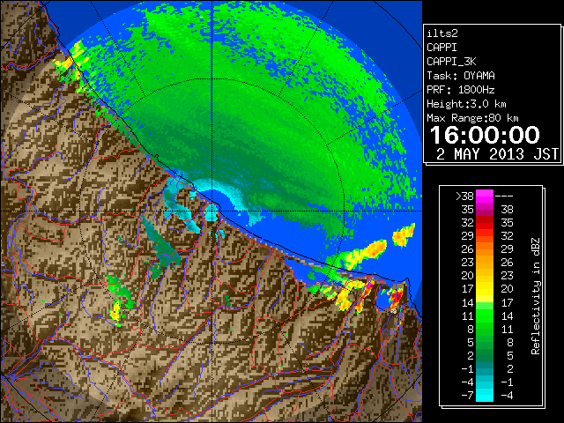Click the radar site where the crosshair lines intersect
Screen dimensions: 564x423
tap(211, 211)
